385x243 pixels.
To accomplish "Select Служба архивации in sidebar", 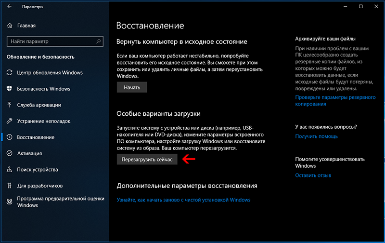I will [x=39, y=105].
